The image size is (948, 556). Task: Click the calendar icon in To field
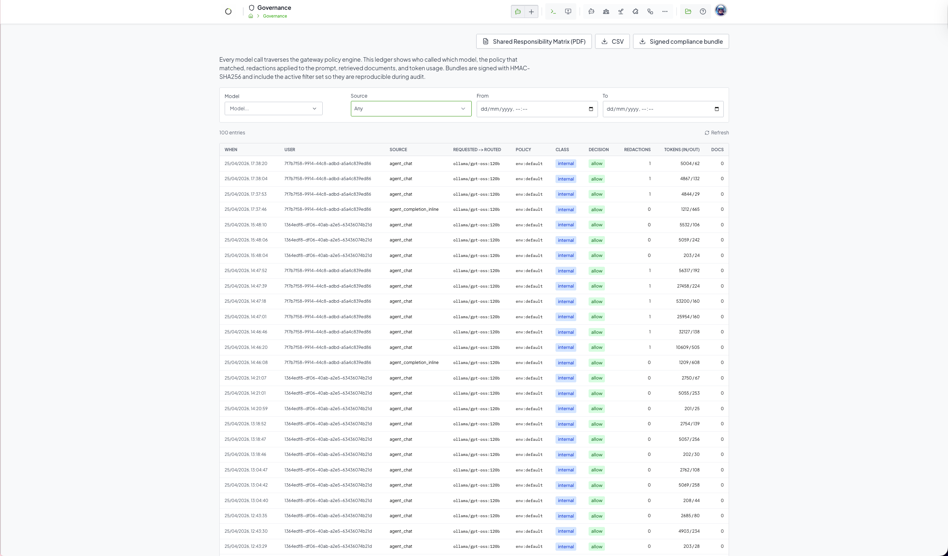717,109
